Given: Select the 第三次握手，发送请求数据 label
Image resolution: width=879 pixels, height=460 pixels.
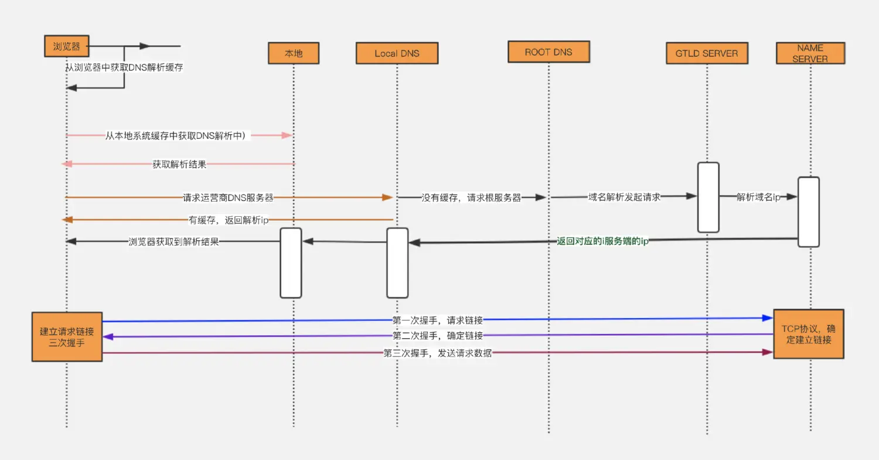Looking at the screenshot, I should point(437,353).
